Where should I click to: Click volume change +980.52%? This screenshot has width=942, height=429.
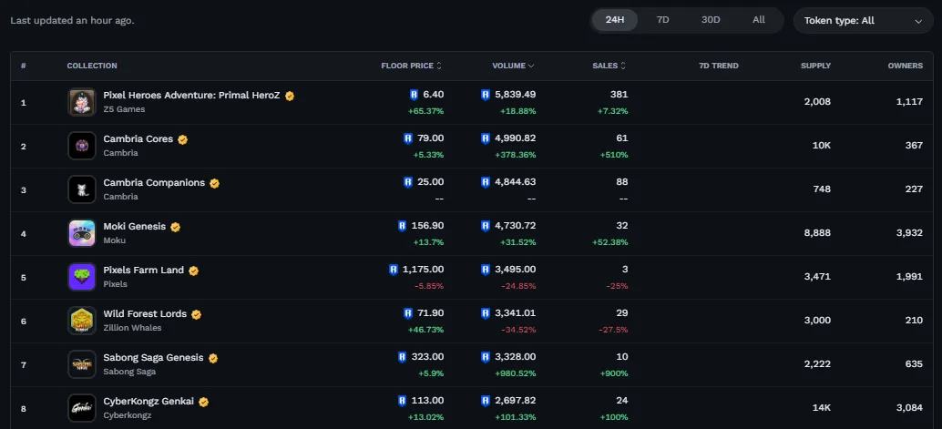point(514,373)
